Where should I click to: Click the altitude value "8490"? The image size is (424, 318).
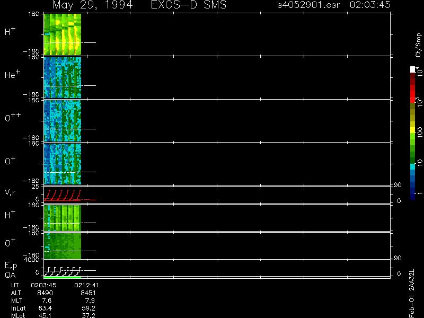pos(45,293)
